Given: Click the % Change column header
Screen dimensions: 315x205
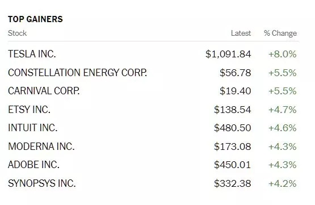Looking at the screenshot, I should (280, 34).
